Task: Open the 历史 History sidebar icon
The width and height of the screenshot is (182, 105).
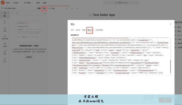Action: 5,60
